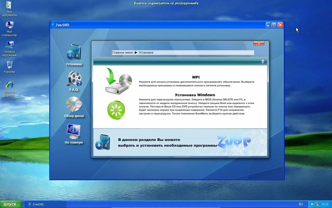Image resolution: width=332 pixels, height=208 pixels.
Task: Click the clock showing 18:10
Action: click(325, 204)
